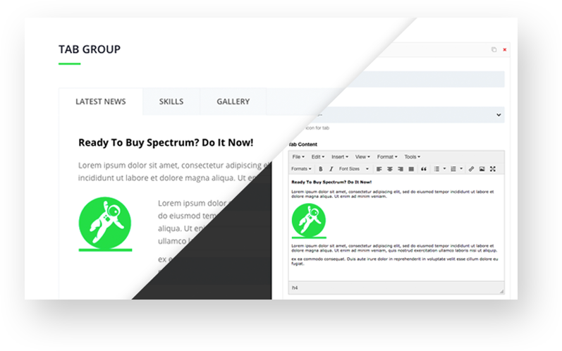Open the Formats dropdown

click(301, 168)
